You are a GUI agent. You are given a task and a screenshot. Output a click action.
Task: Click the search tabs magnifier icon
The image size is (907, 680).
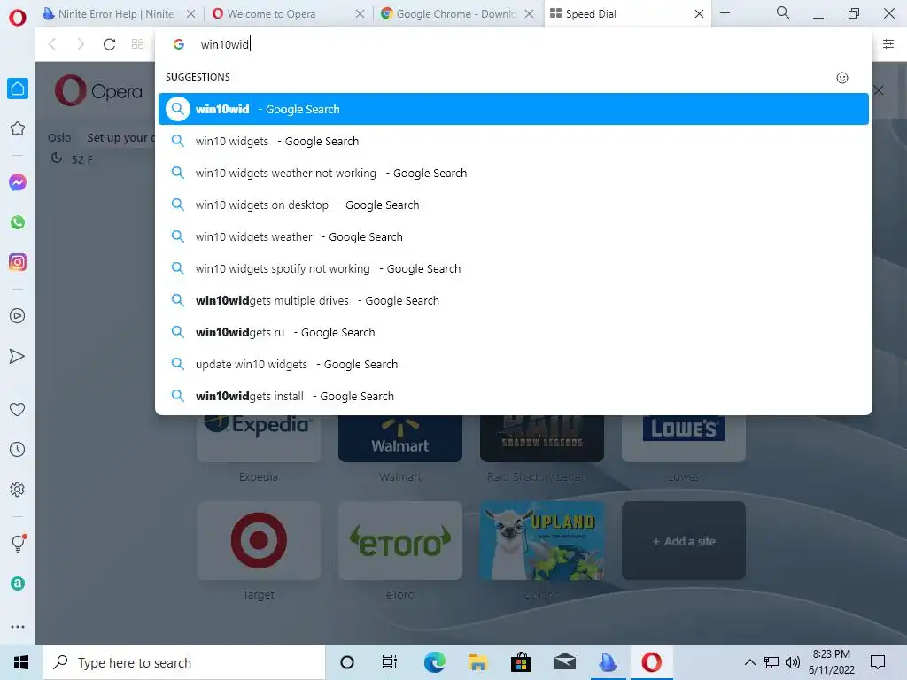pyautogui.click(x=783, y=13)
